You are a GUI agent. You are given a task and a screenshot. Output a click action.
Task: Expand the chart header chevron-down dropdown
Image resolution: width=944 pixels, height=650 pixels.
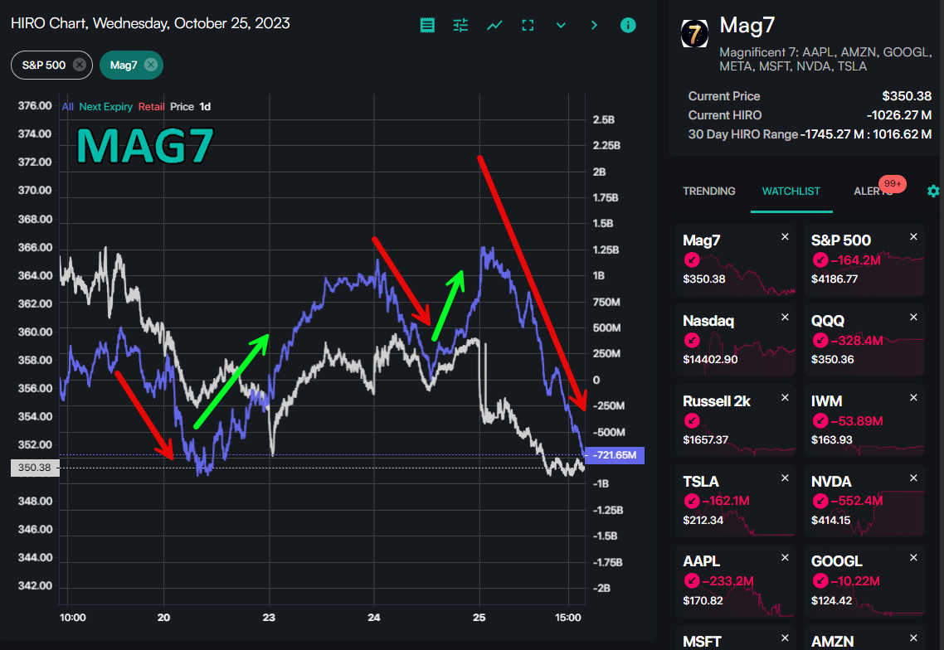pos(561,25)
